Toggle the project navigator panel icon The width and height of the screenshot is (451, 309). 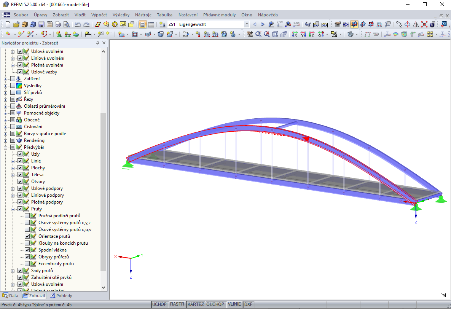(x=142, y=24)
